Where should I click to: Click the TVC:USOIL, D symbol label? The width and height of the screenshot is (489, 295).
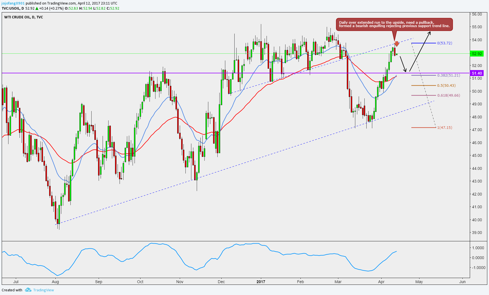tap(13, 8)
